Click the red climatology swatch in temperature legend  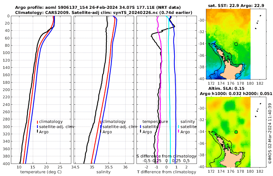click(x=37, y=122)
